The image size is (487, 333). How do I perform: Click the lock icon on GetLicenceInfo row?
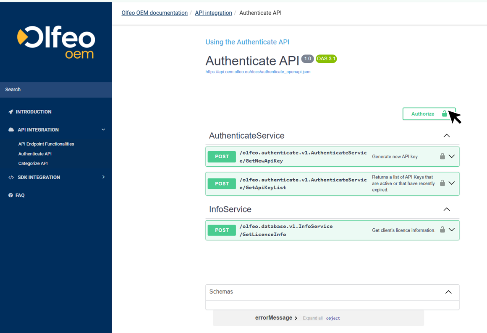[442, 230]
